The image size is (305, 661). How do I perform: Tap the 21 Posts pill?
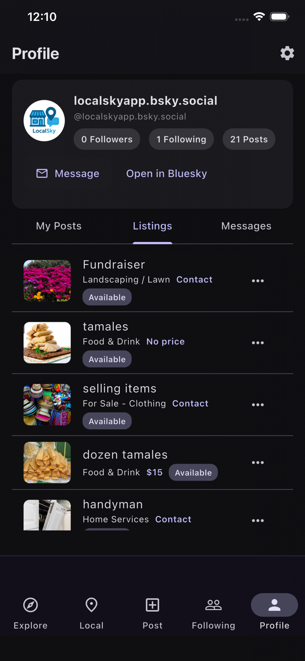tap(249, 139)
